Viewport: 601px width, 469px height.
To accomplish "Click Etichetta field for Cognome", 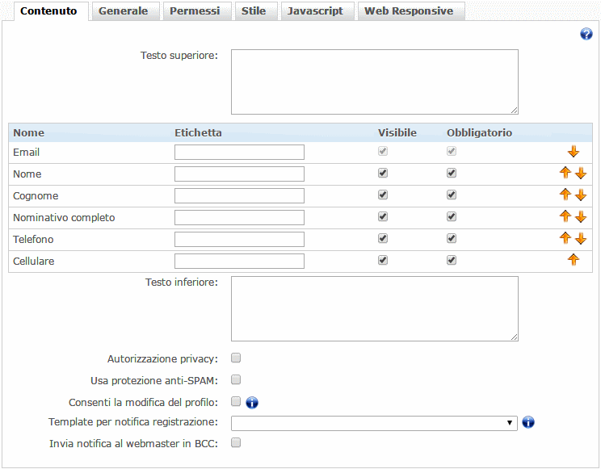I will click(x=239, y=196).
